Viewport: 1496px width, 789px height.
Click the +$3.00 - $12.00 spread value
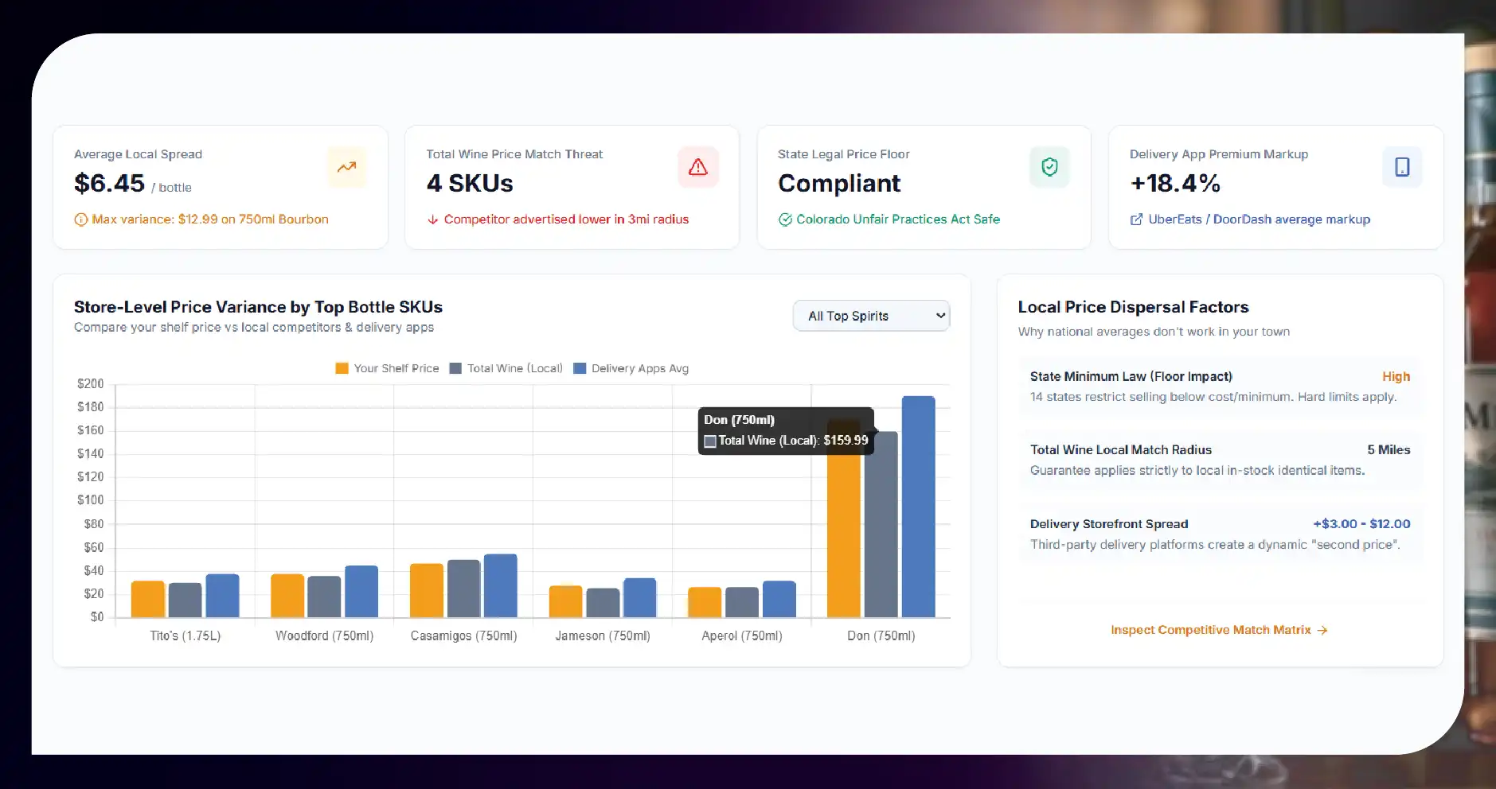1361,524
